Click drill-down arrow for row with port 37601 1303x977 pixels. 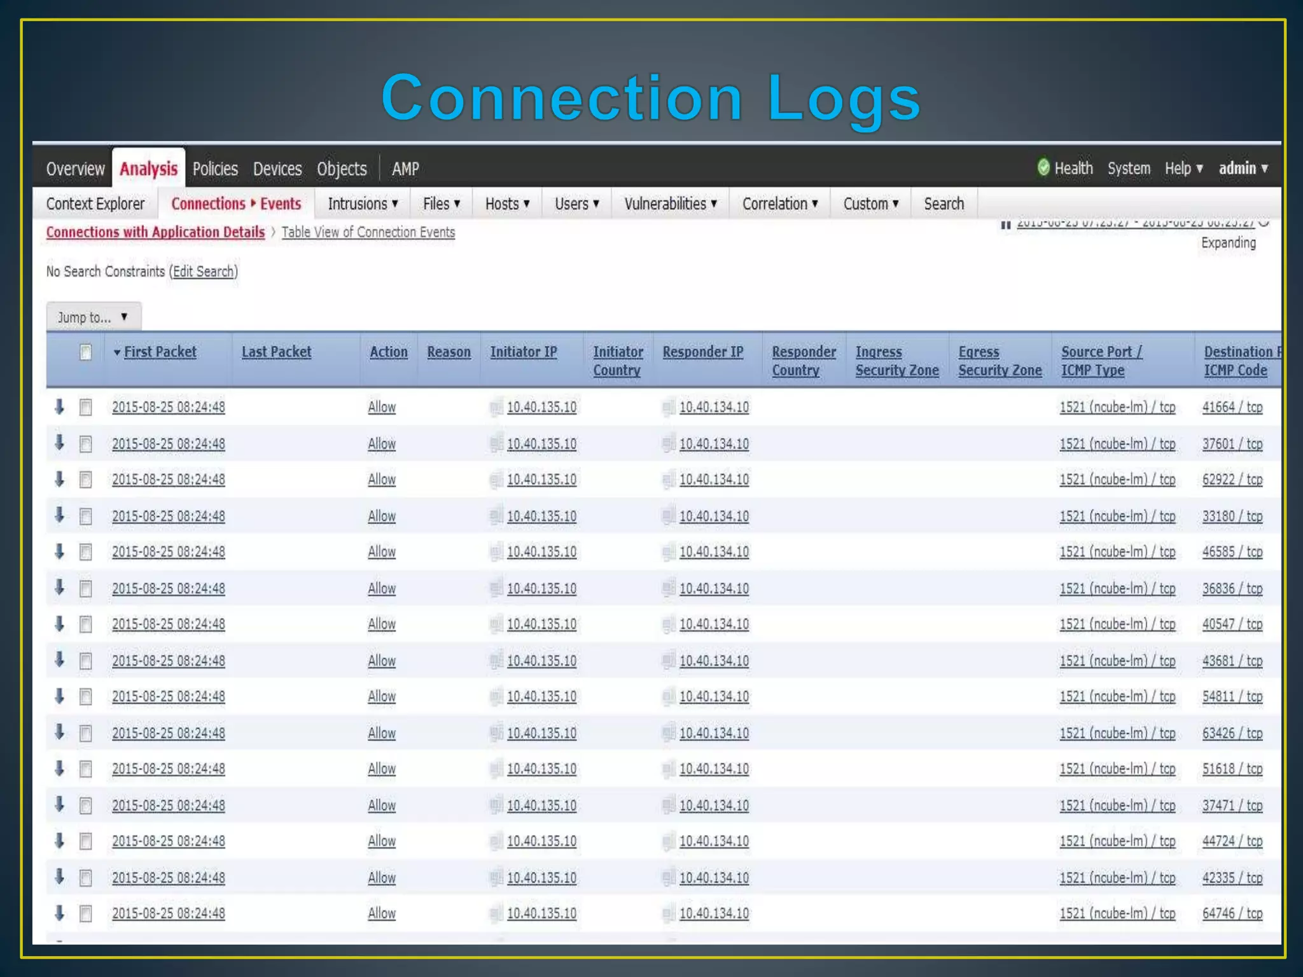pos(59,443)
